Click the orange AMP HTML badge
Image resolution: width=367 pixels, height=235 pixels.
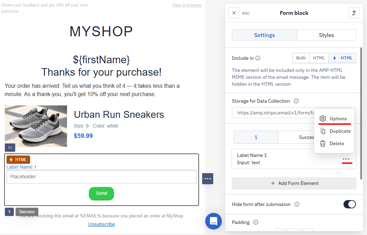click(18, 160)
